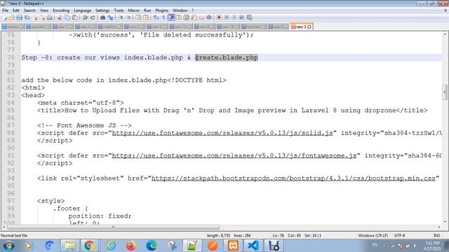Image resolution: width=449 pixels, height=252 pixels.
Task: Open the fontawesome.js script link
Action: pos(234,155)
